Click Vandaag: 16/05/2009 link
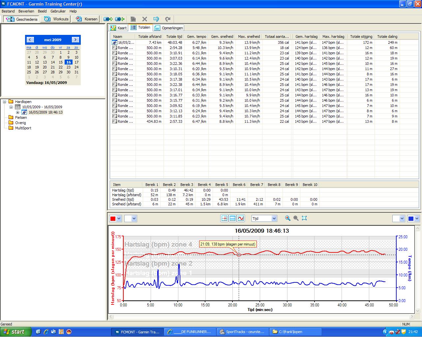This screenshot has width=422, height=337. point(46,83)
